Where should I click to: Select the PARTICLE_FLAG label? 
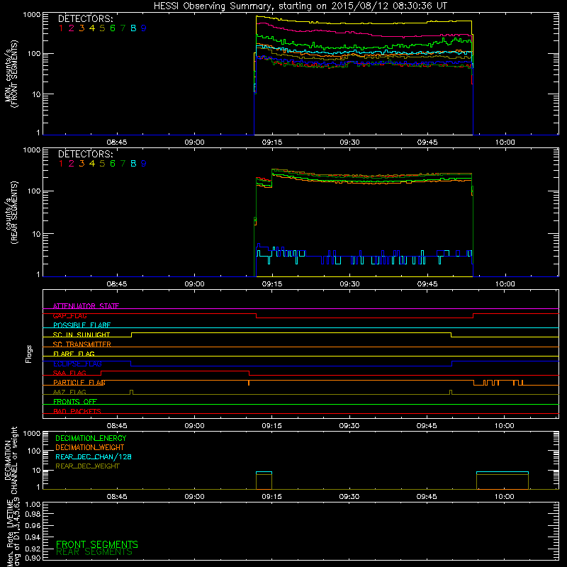click(79, 383)
